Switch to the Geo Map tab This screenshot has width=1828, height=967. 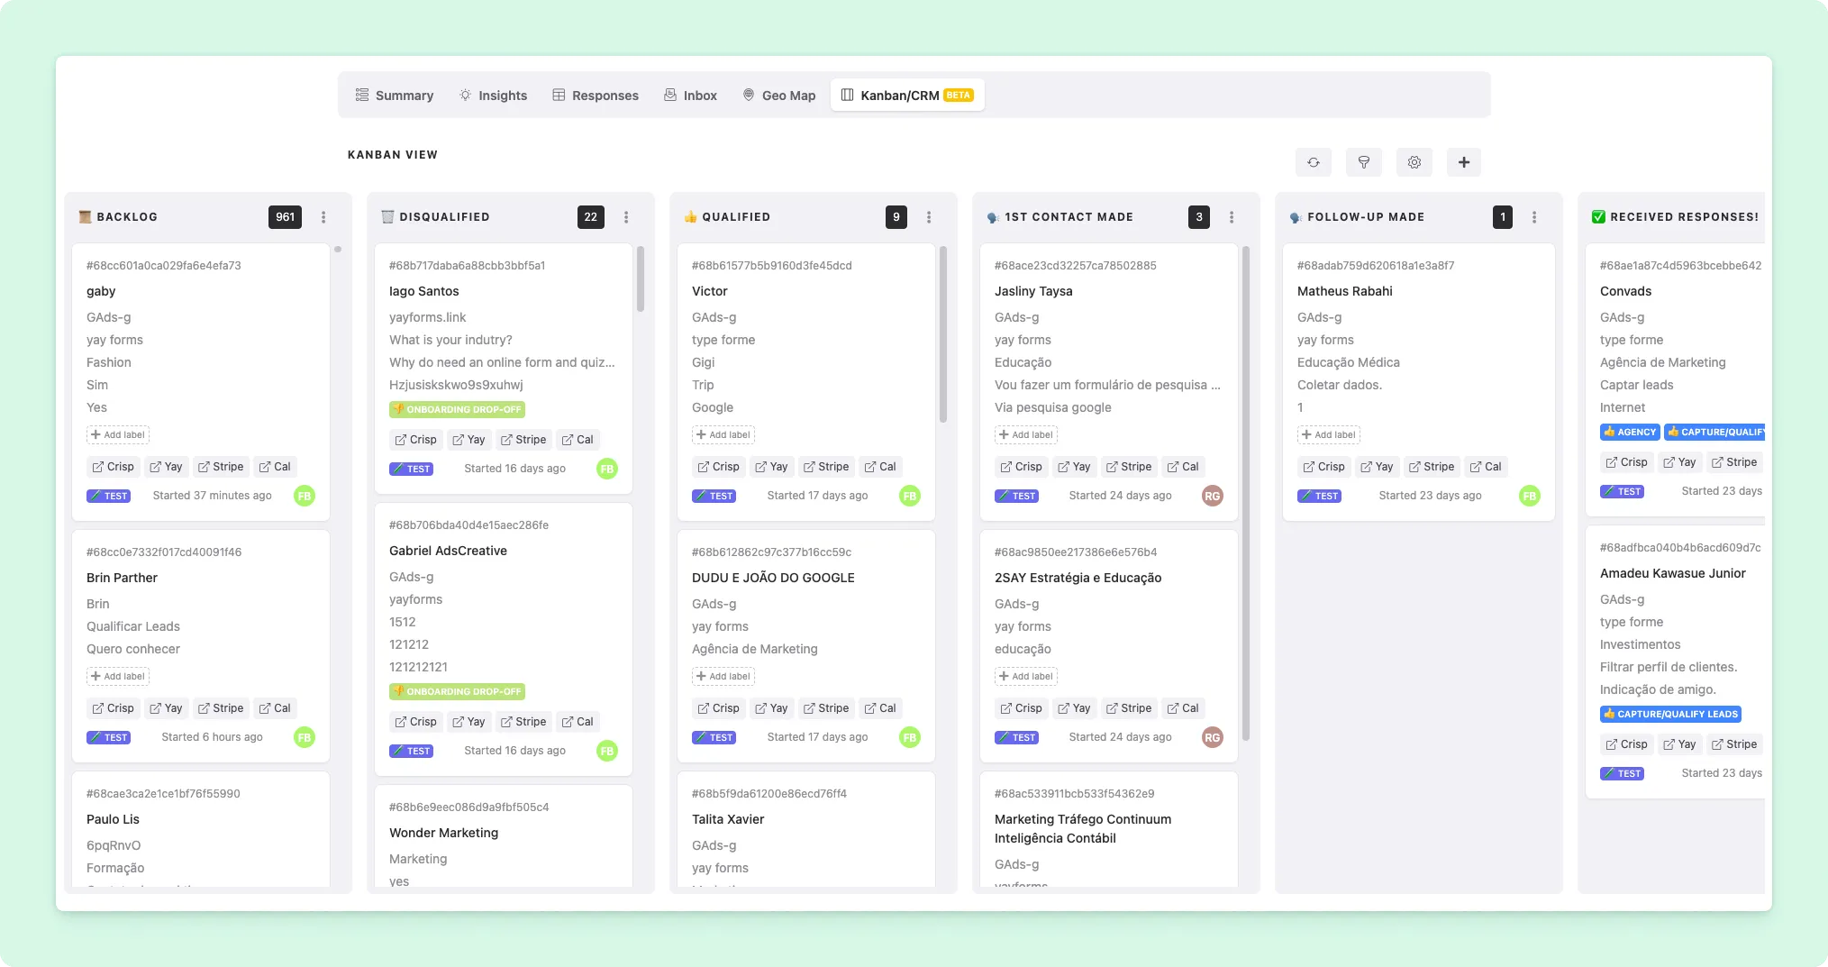tap(778, 95)
